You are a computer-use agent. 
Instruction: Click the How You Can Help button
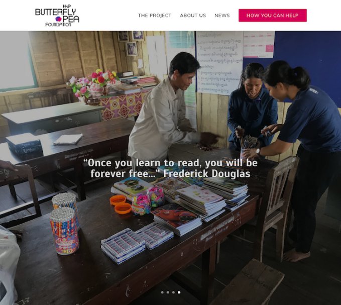coord(273,16)
